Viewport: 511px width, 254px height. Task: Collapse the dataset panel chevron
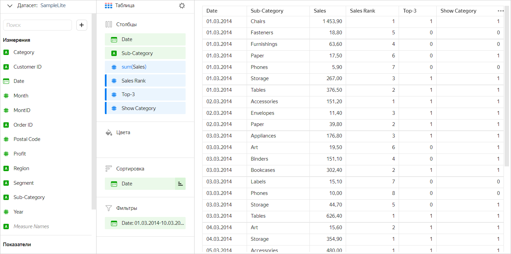pyautogui.click(x=10, y=6)
